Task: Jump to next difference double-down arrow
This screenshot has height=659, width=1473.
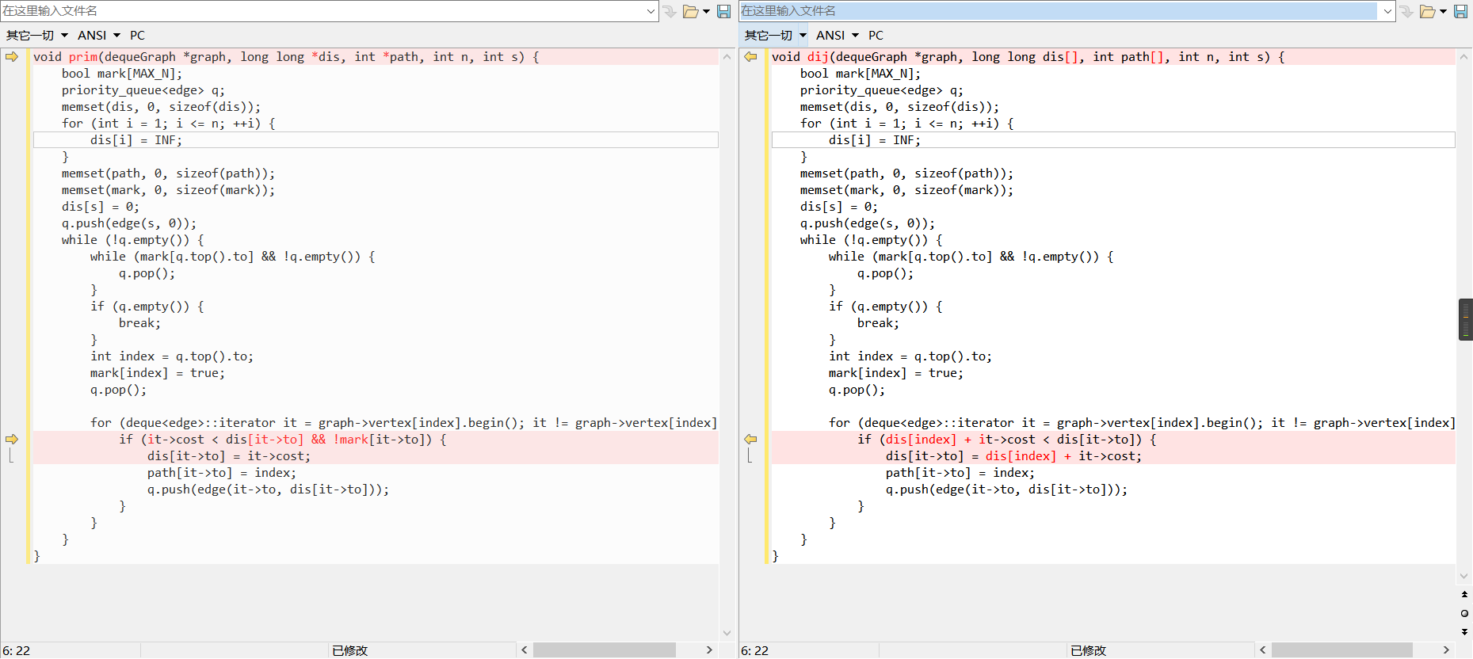Action: (x=1464, y=631)
